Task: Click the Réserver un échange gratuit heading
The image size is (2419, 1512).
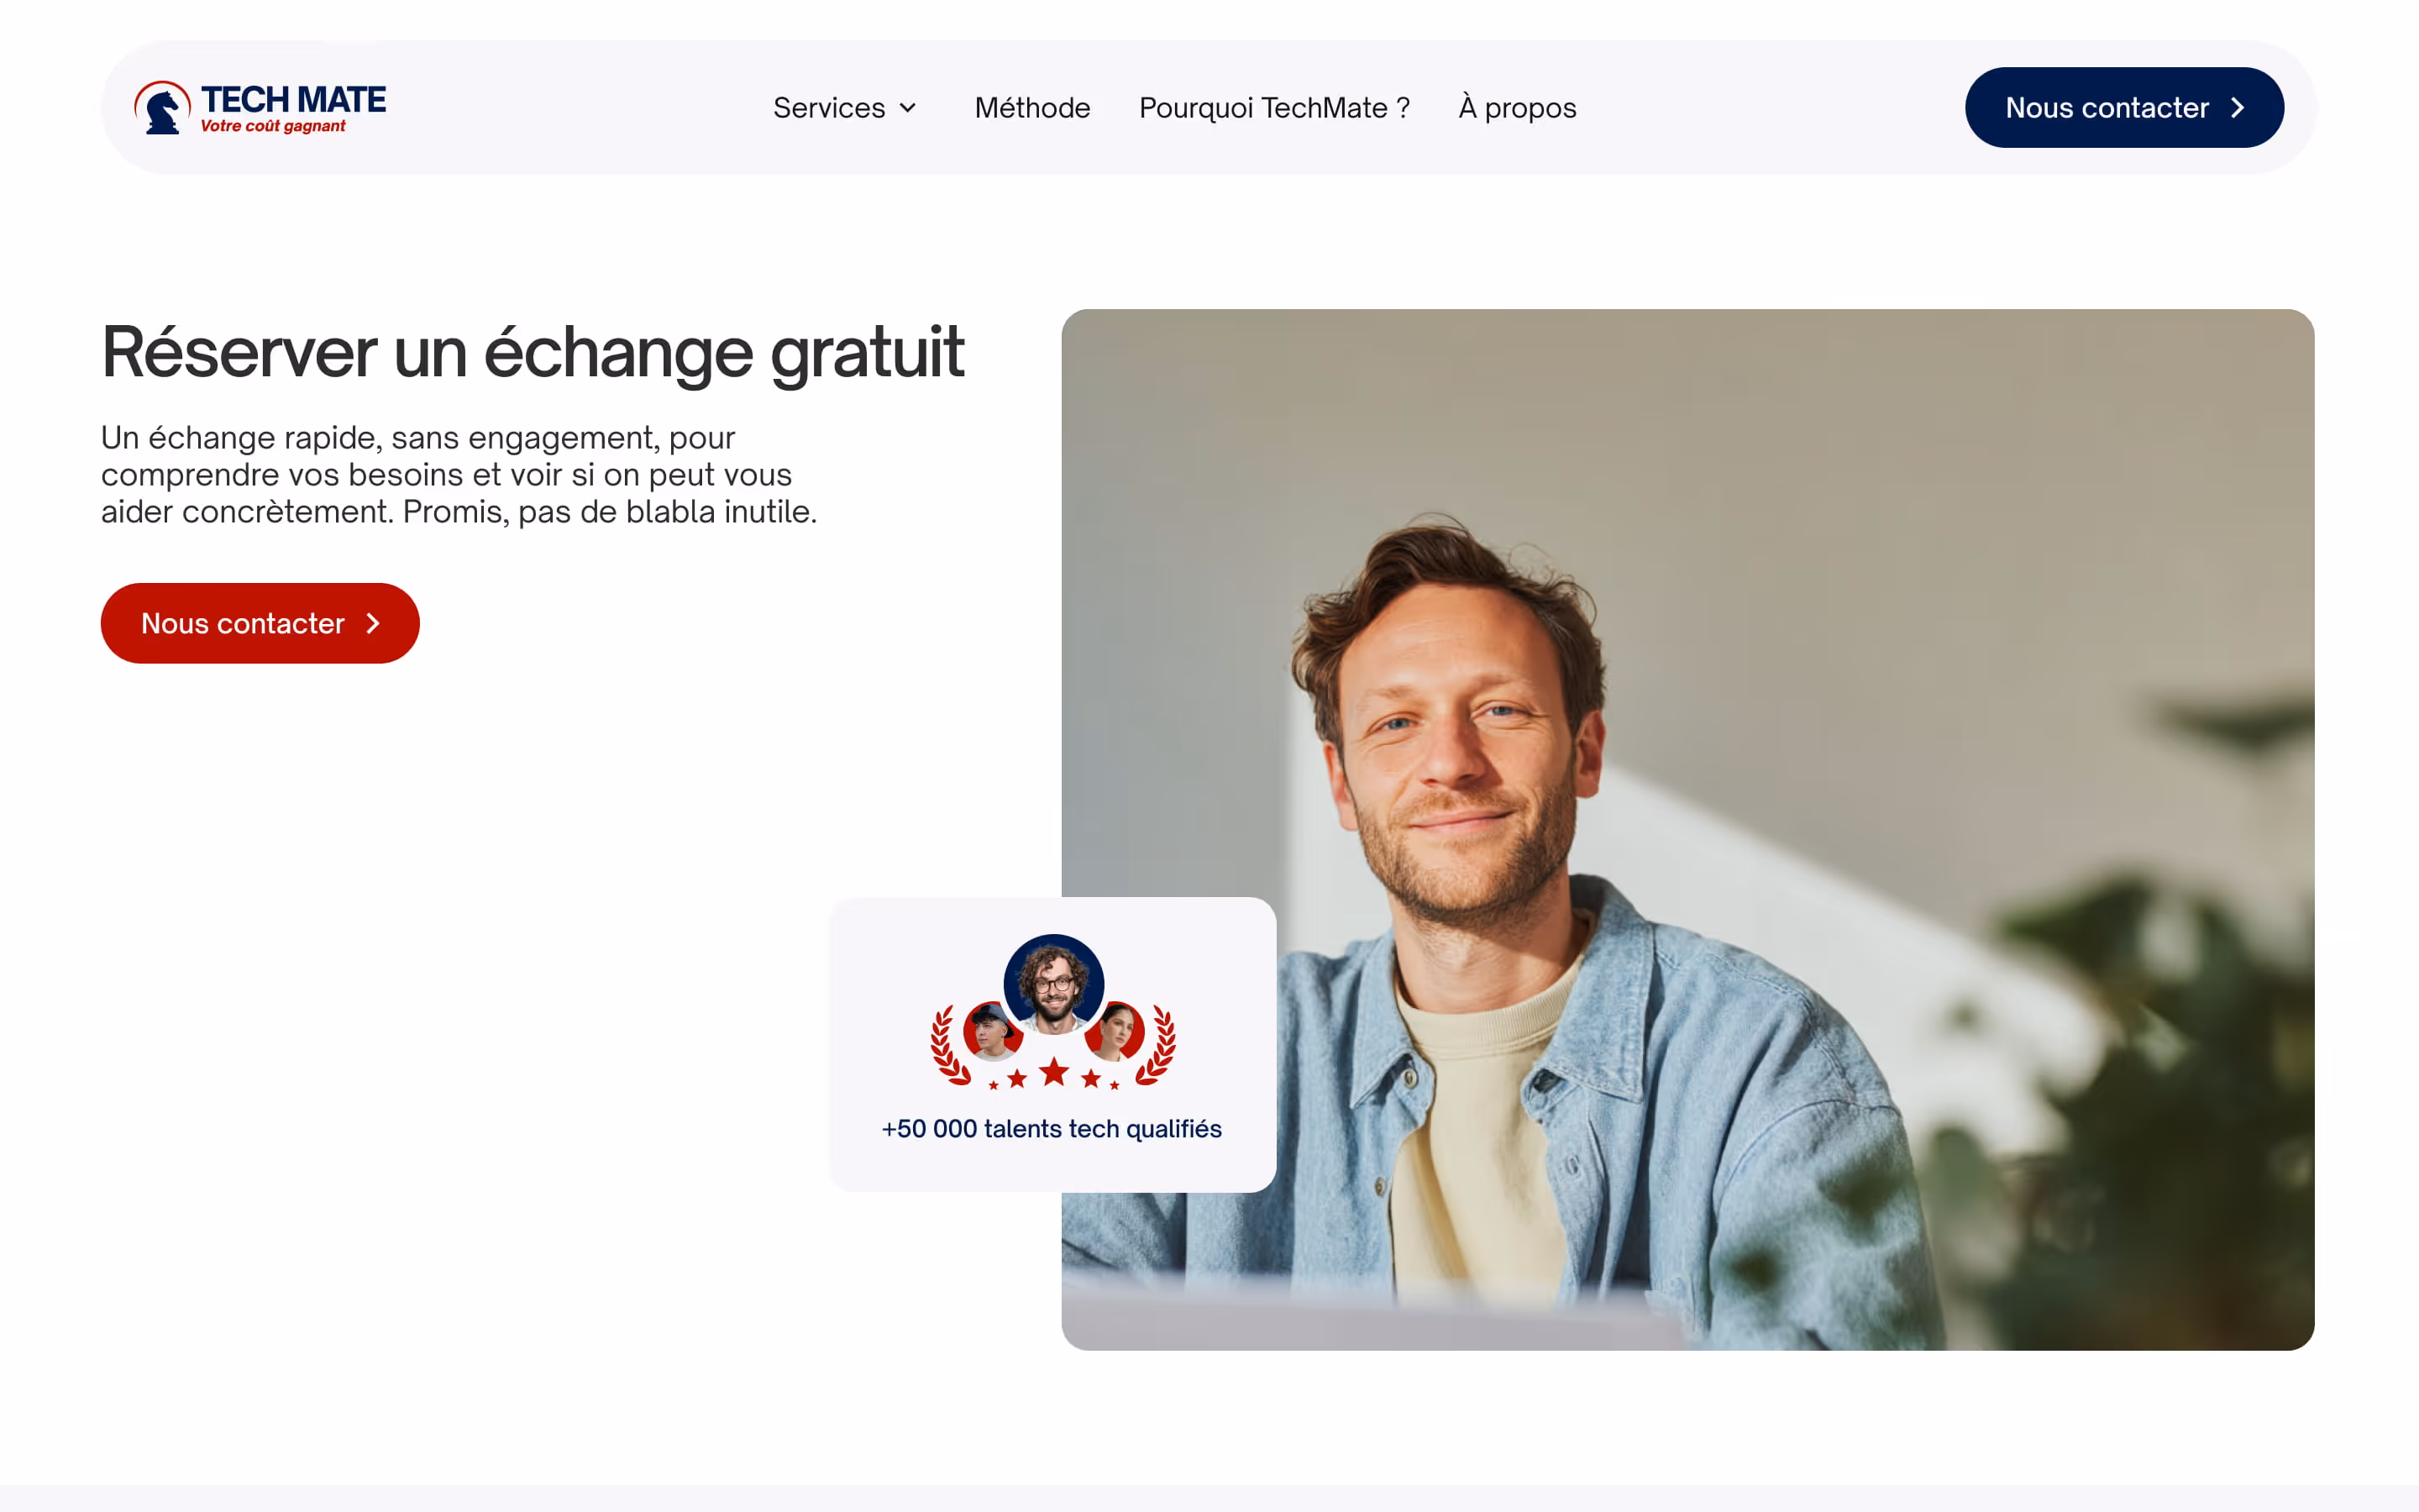Action: click(533, 353)
